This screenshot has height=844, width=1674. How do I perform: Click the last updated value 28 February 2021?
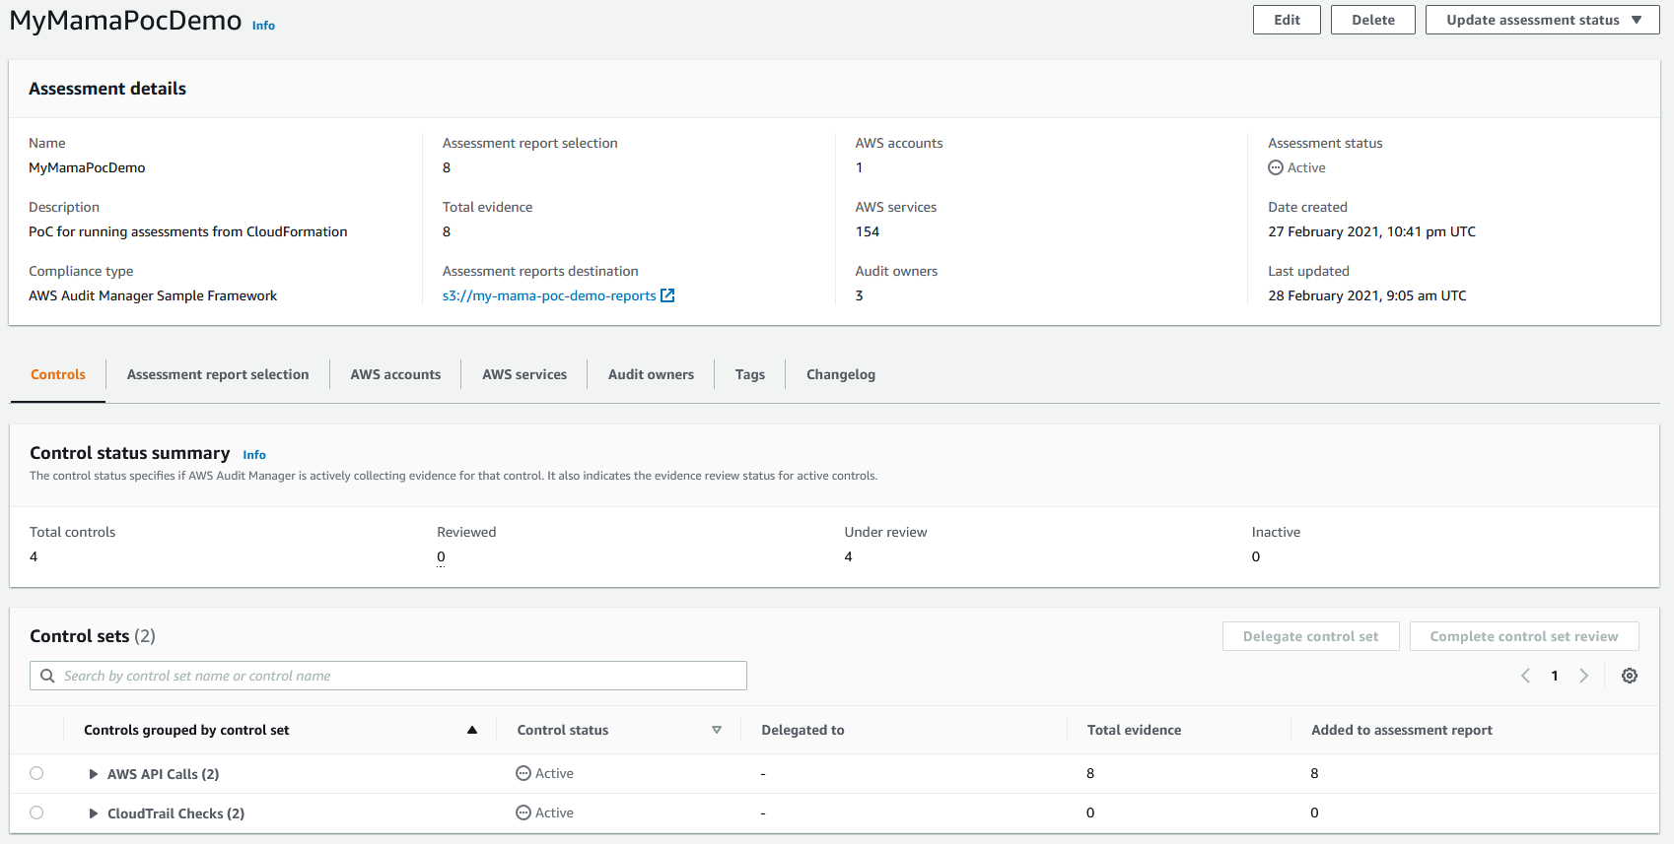[1367, 295]
